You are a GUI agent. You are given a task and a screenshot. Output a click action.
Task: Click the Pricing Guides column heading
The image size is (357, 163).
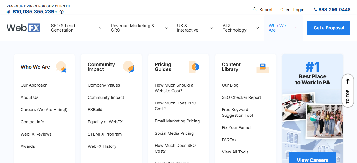coord(163,67)
